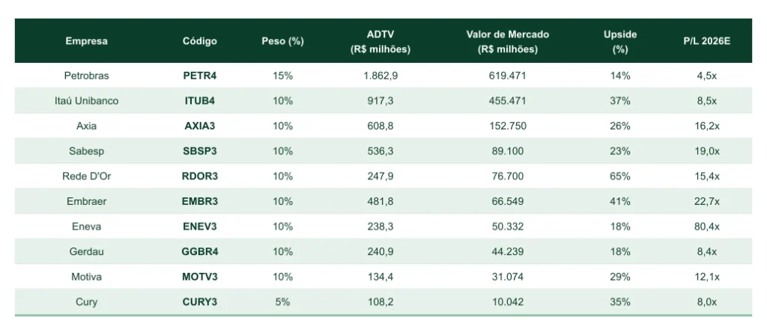Click the Código column header

tap(199, 41)
